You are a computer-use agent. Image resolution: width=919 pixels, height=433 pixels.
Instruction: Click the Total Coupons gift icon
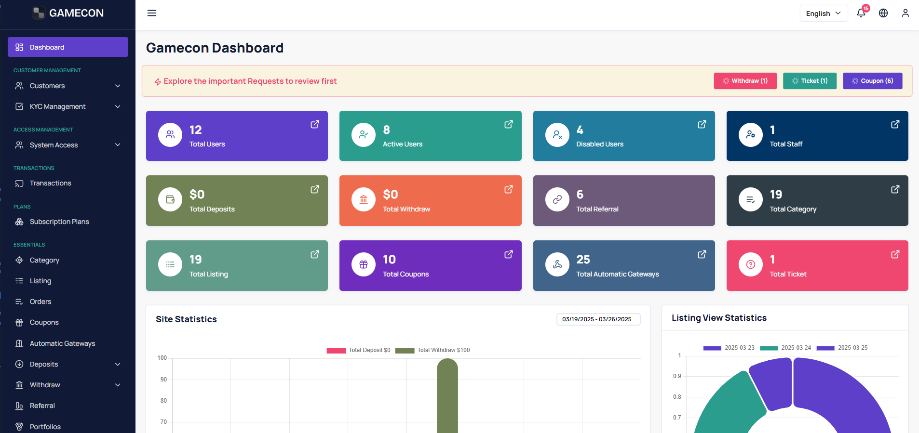[x=364, y=264]
